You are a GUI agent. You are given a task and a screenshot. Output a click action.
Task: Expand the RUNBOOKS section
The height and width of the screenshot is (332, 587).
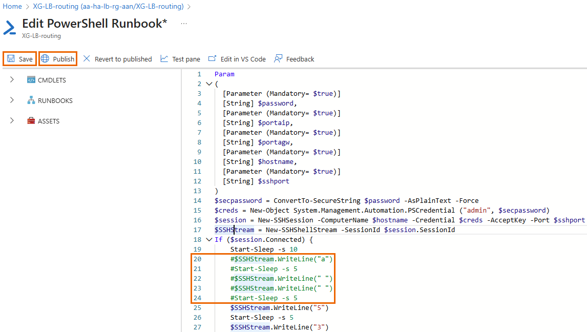pos(11,100)
